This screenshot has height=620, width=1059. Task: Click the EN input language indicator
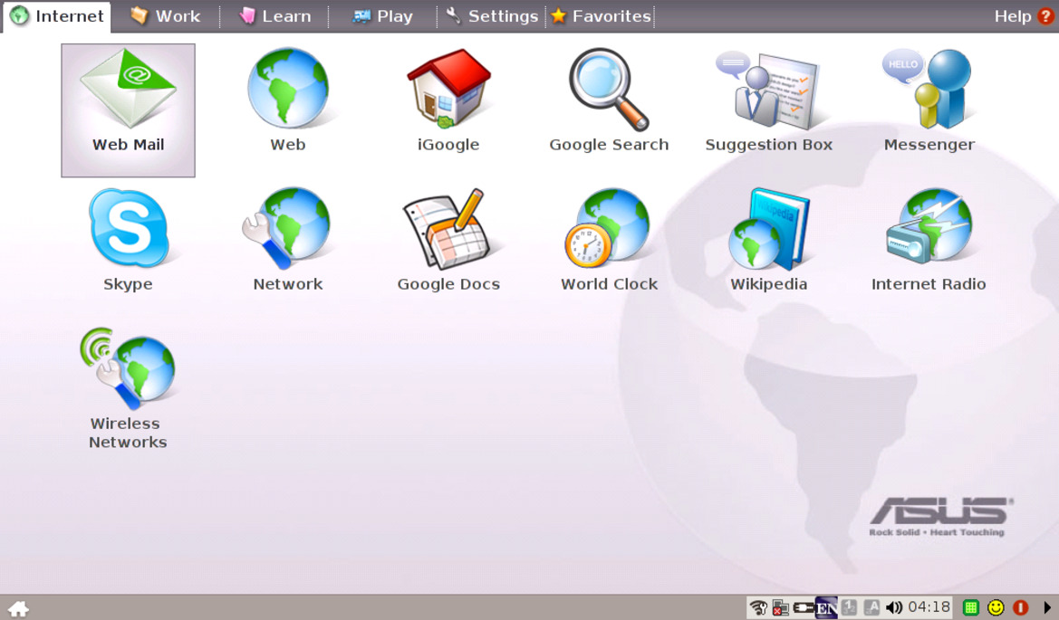pos(827,608)
